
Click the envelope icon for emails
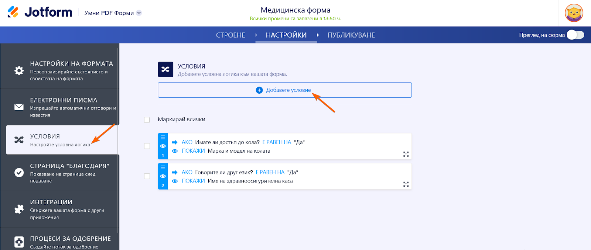click(19, 107)
